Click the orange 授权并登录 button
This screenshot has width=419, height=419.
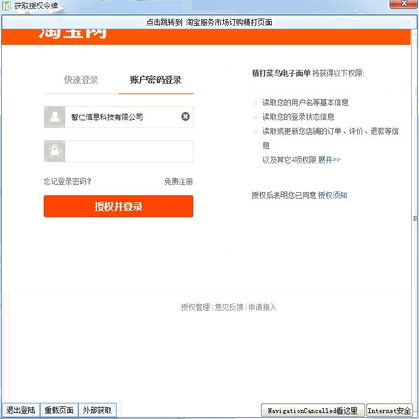[x=119, y=206]
